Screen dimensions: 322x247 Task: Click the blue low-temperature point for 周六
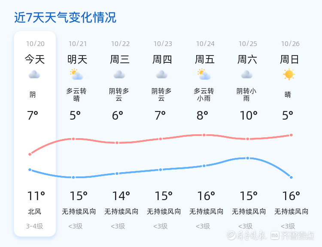[248, 158]
